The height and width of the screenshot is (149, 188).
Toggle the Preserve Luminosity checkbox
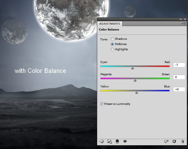(x=102, y=104)
